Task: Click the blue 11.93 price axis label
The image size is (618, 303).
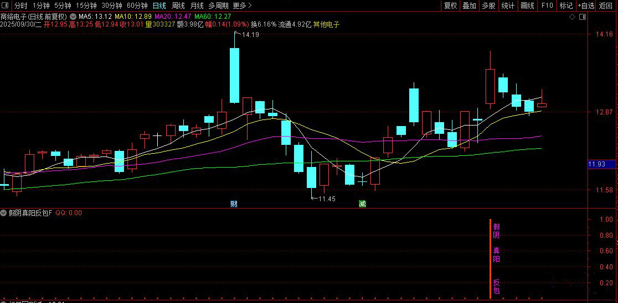Action: point(602,164)
